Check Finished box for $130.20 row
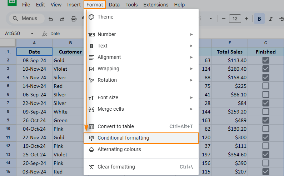This screenshot has height=176, width=284. (x=266, y=129)
